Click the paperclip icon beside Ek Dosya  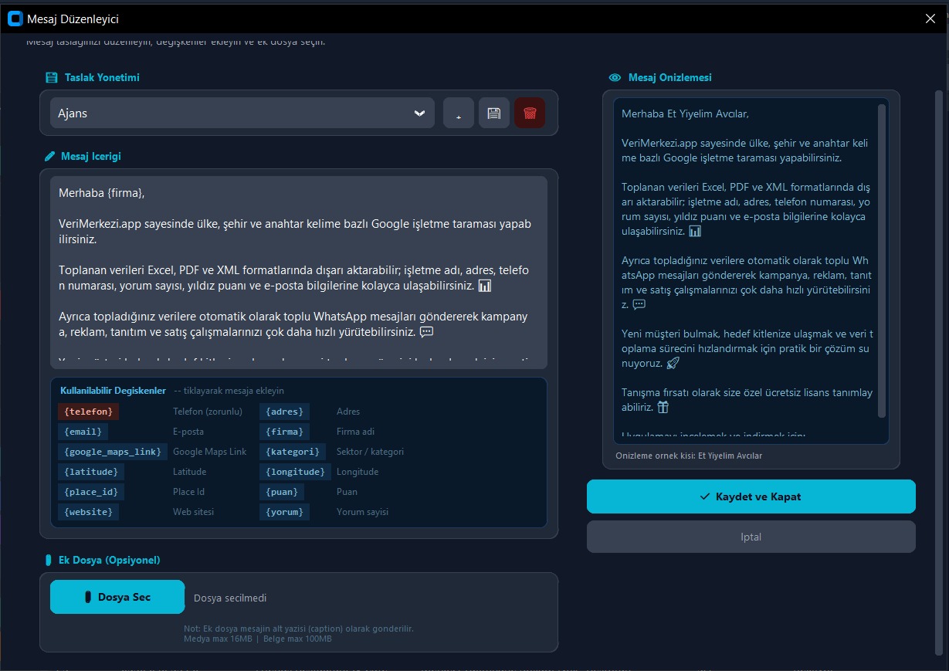[49, 560]
